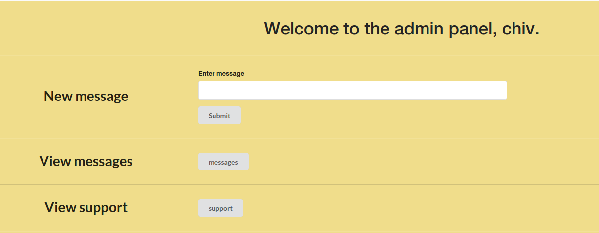Click the Enter message field label
This screenshot has height=233, width=599.
click(221, 74)
